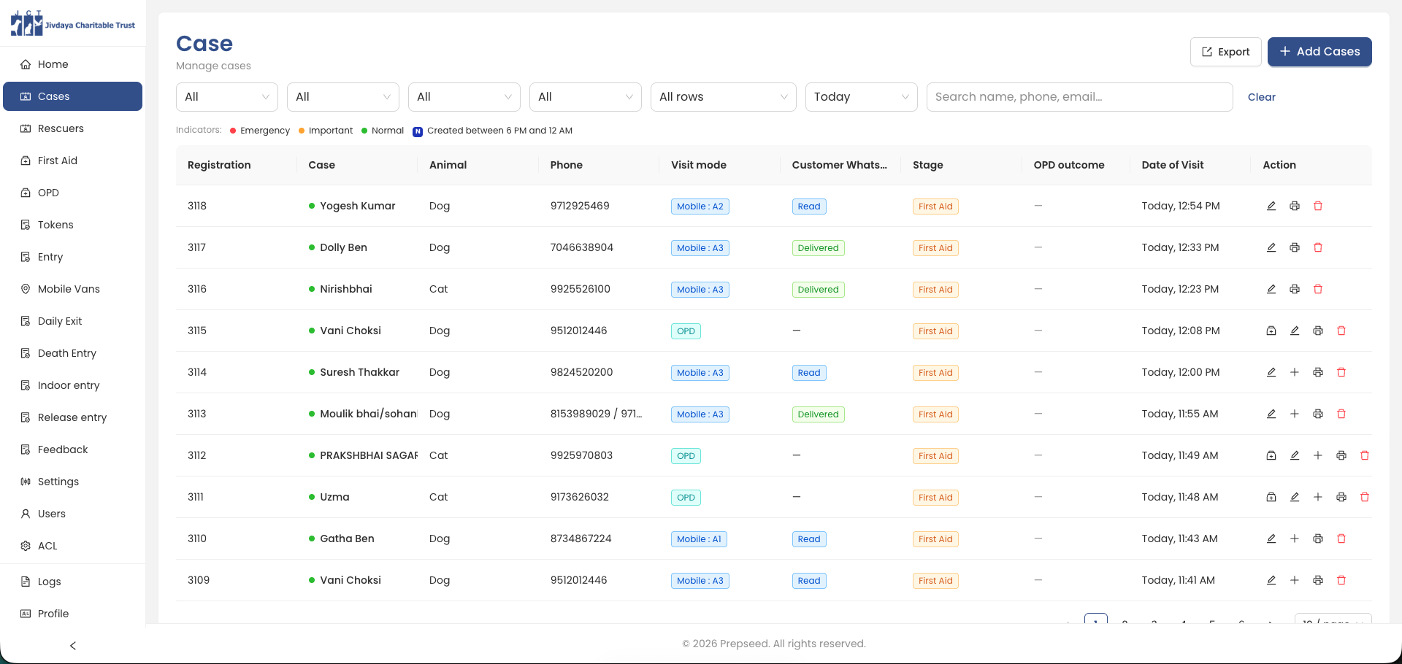Click the Date of Visit column header
The width and height of the screenshot is (1402, 664).
click(1173, 165)
